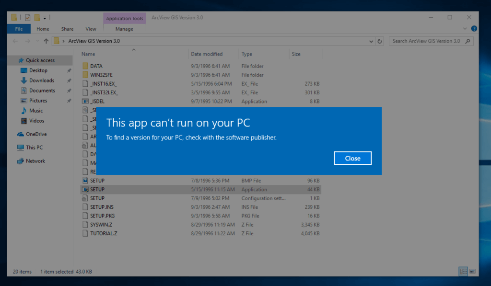The width and height of the screenshot is (491, 286).
Task: Click Close on the error dialog
Action: (352, 158)
